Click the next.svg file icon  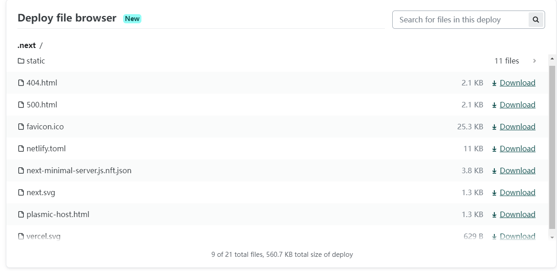[21, 192]
